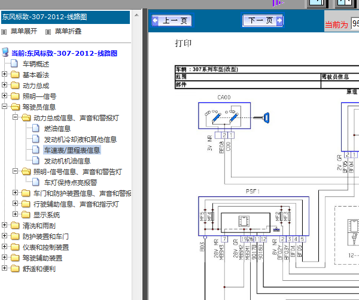Open the 车辆概述 page
This screenshot has height=300, width=359.
click(x=36, y=64)
